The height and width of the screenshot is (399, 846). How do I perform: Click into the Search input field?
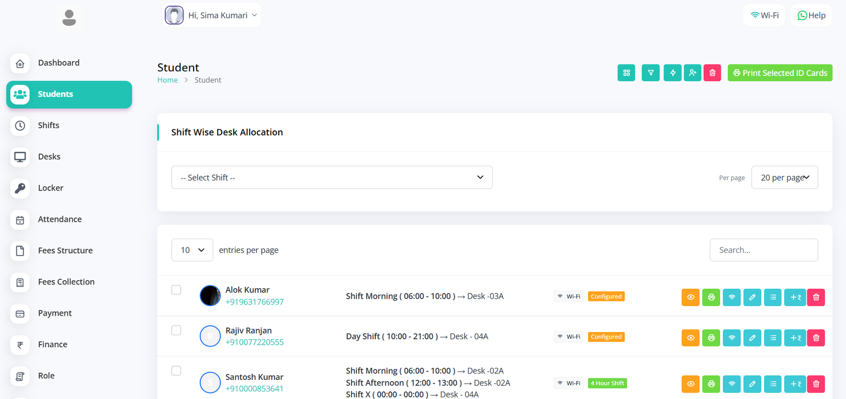pyautogui.click(x=764, y=250)
